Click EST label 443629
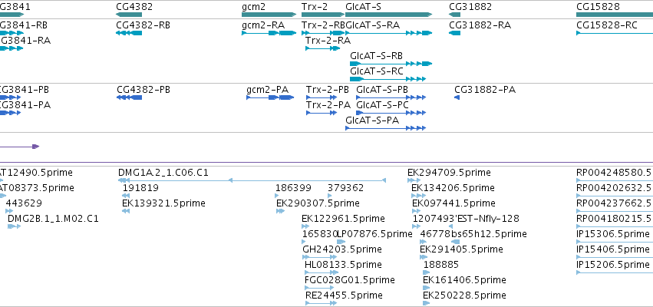 click(x=24, y=203)
